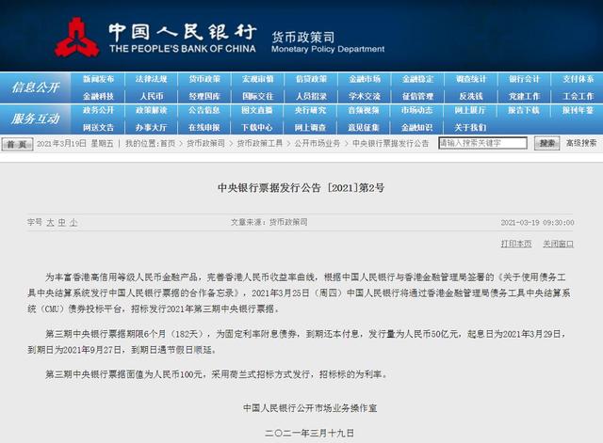
Task: Open the 调查统计 navigation item
Action: pyautogui.click(x=471, y=79)
